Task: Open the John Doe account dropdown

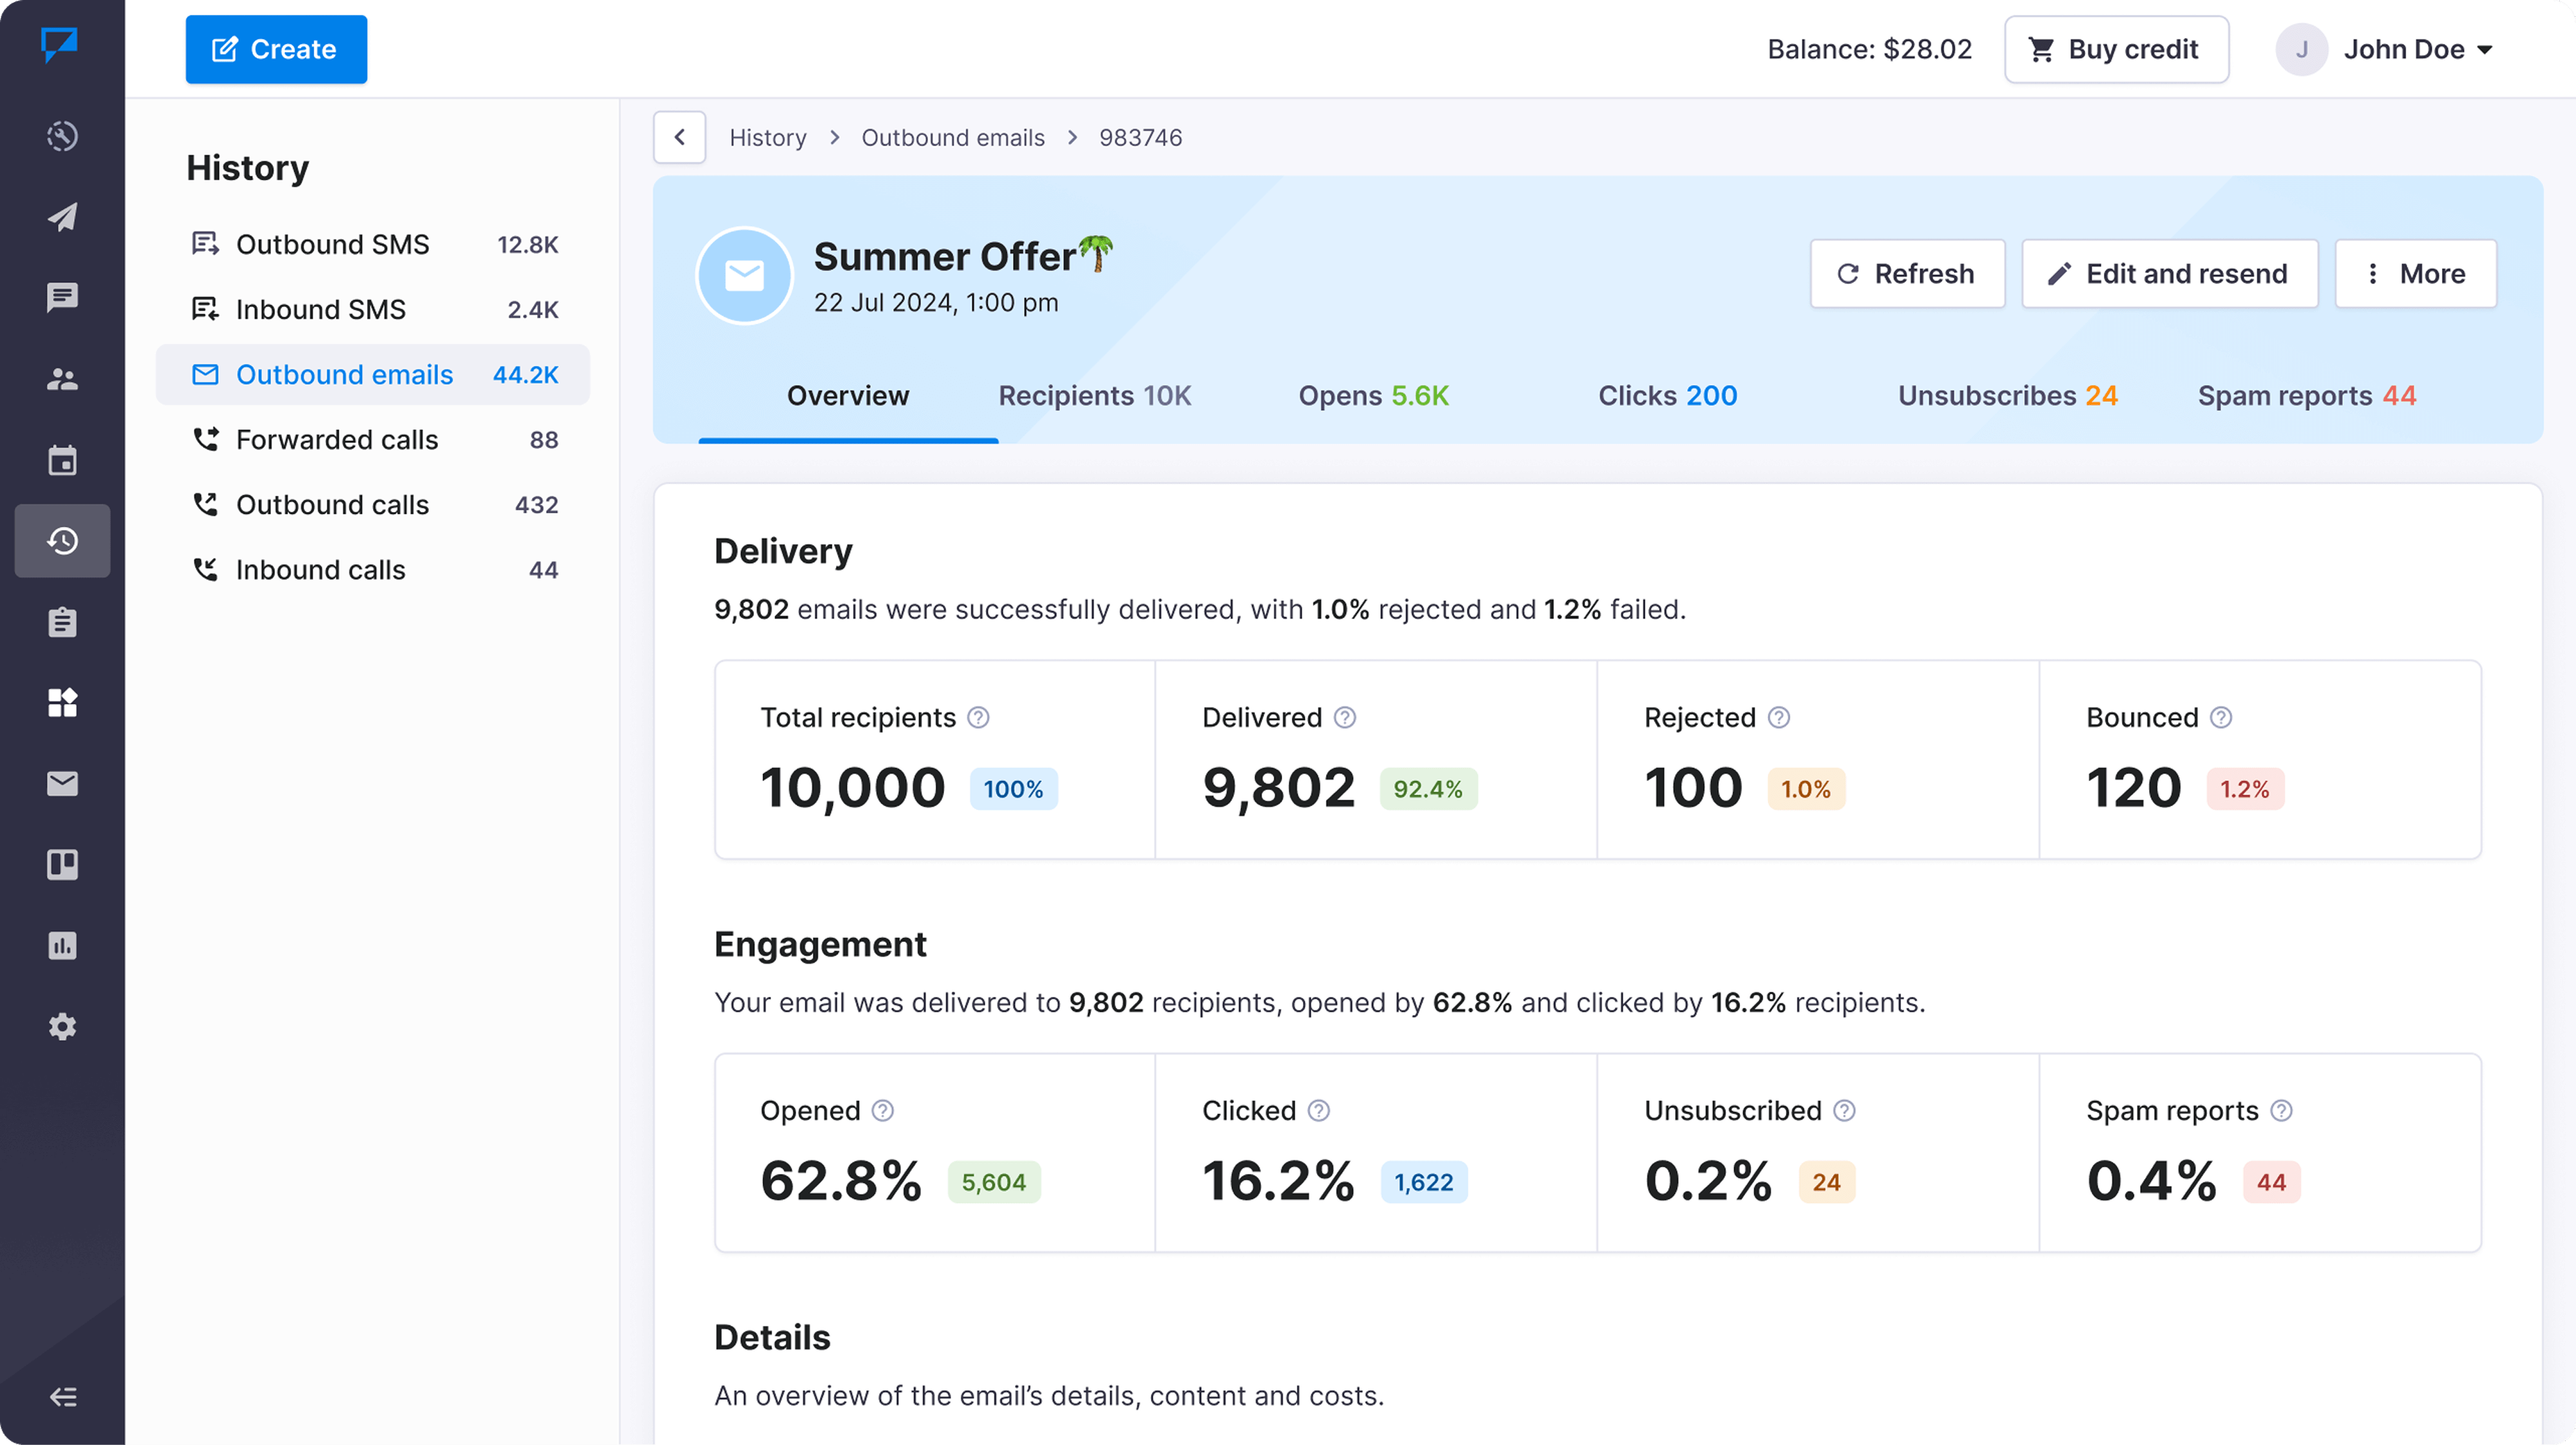Action: coord(2418,49)
